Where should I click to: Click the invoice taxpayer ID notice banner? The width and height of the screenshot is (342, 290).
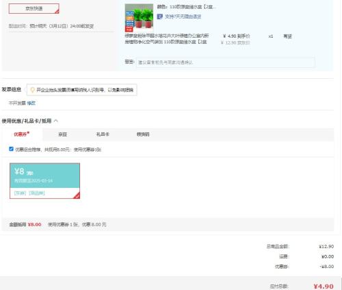pos(81,90)
